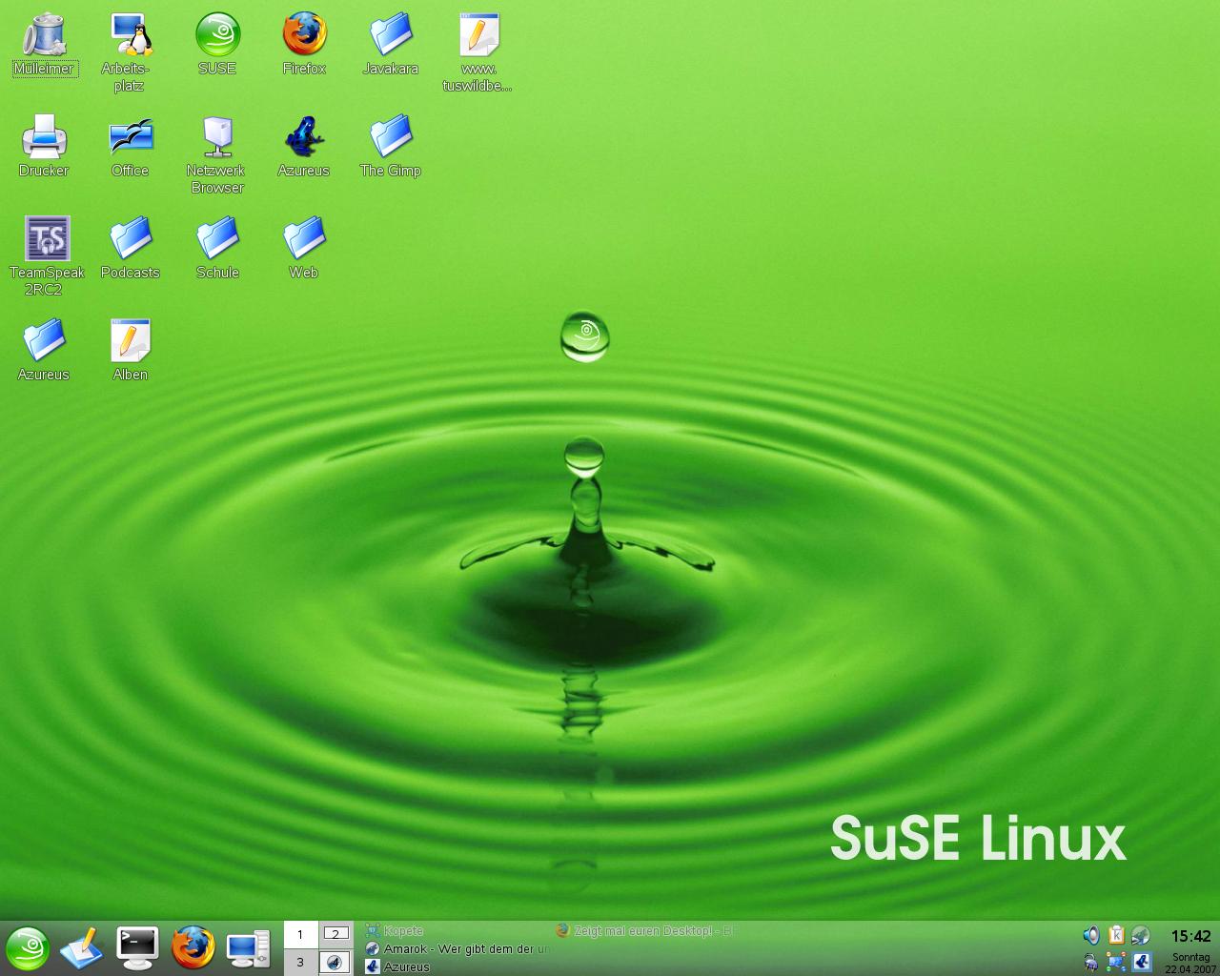Switch to virtual desktop 1
The image size is (1220, 976).
(301, 934)
